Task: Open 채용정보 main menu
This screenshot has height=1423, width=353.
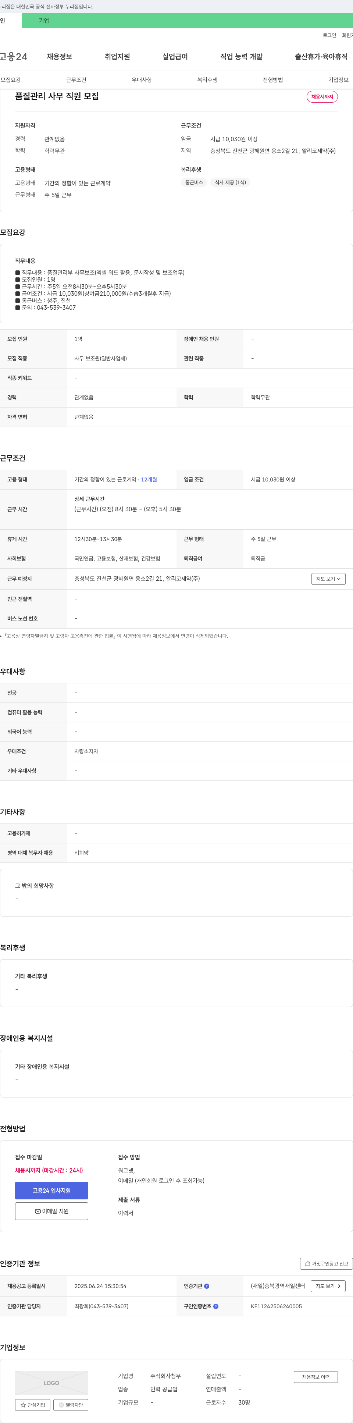Action: [x=60, y=56]
